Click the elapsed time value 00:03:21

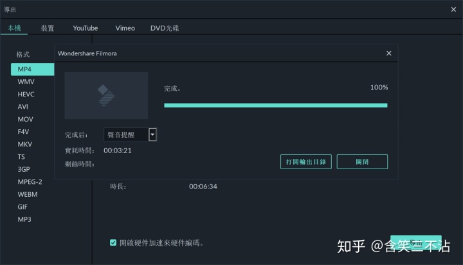(118, 151)
